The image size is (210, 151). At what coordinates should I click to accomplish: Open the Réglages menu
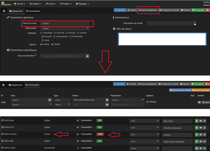[x=82, y=4]
